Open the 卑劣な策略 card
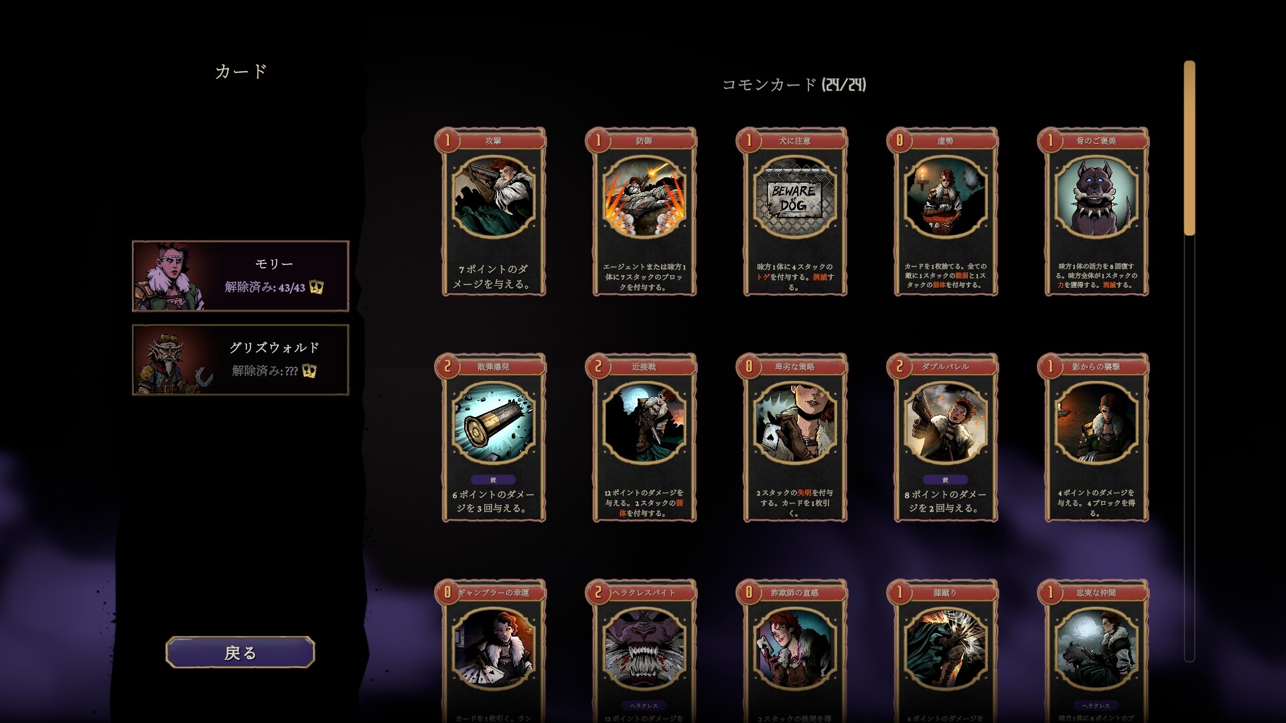The image size is (1286, 723). (x=794, y=438)
